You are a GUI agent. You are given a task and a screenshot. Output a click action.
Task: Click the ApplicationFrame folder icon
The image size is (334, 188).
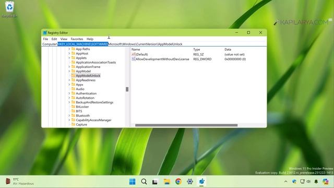(73, 67)
